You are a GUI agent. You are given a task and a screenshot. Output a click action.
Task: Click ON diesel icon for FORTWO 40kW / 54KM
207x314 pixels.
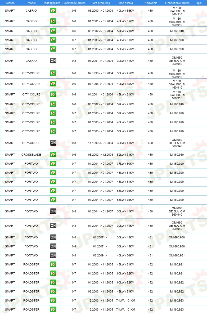pos(53,255)
